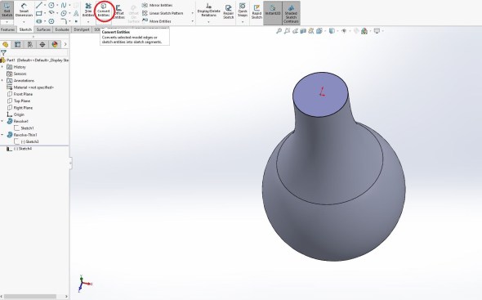Open the Move Entities dropdown arrow
This screenshot has width=482, height=300.
click(x=193, y=21)
